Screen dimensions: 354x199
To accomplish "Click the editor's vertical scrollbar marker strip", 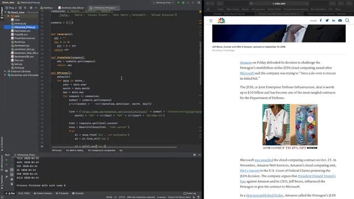I will (x=200, y=79).
